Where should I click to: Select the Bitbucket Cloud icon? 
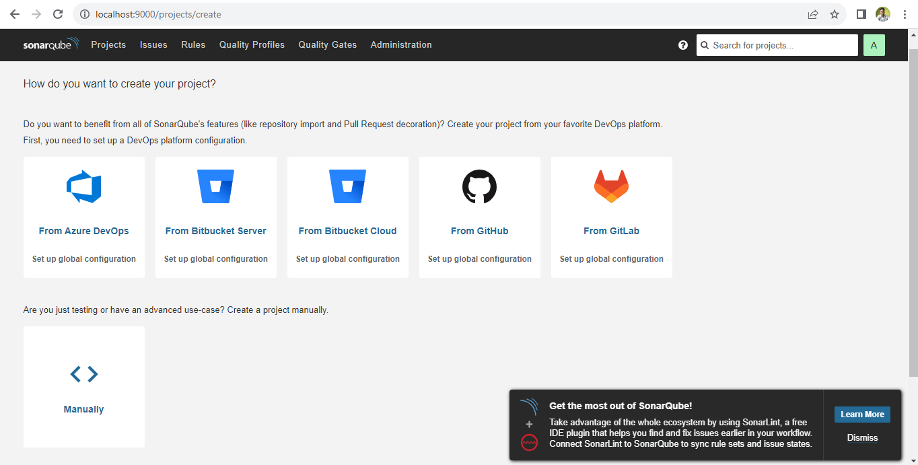(x=347, y=185)
